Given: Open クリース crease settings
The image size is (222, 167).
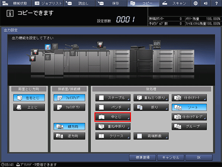Looking at the screenshot, I should (113, 136).
